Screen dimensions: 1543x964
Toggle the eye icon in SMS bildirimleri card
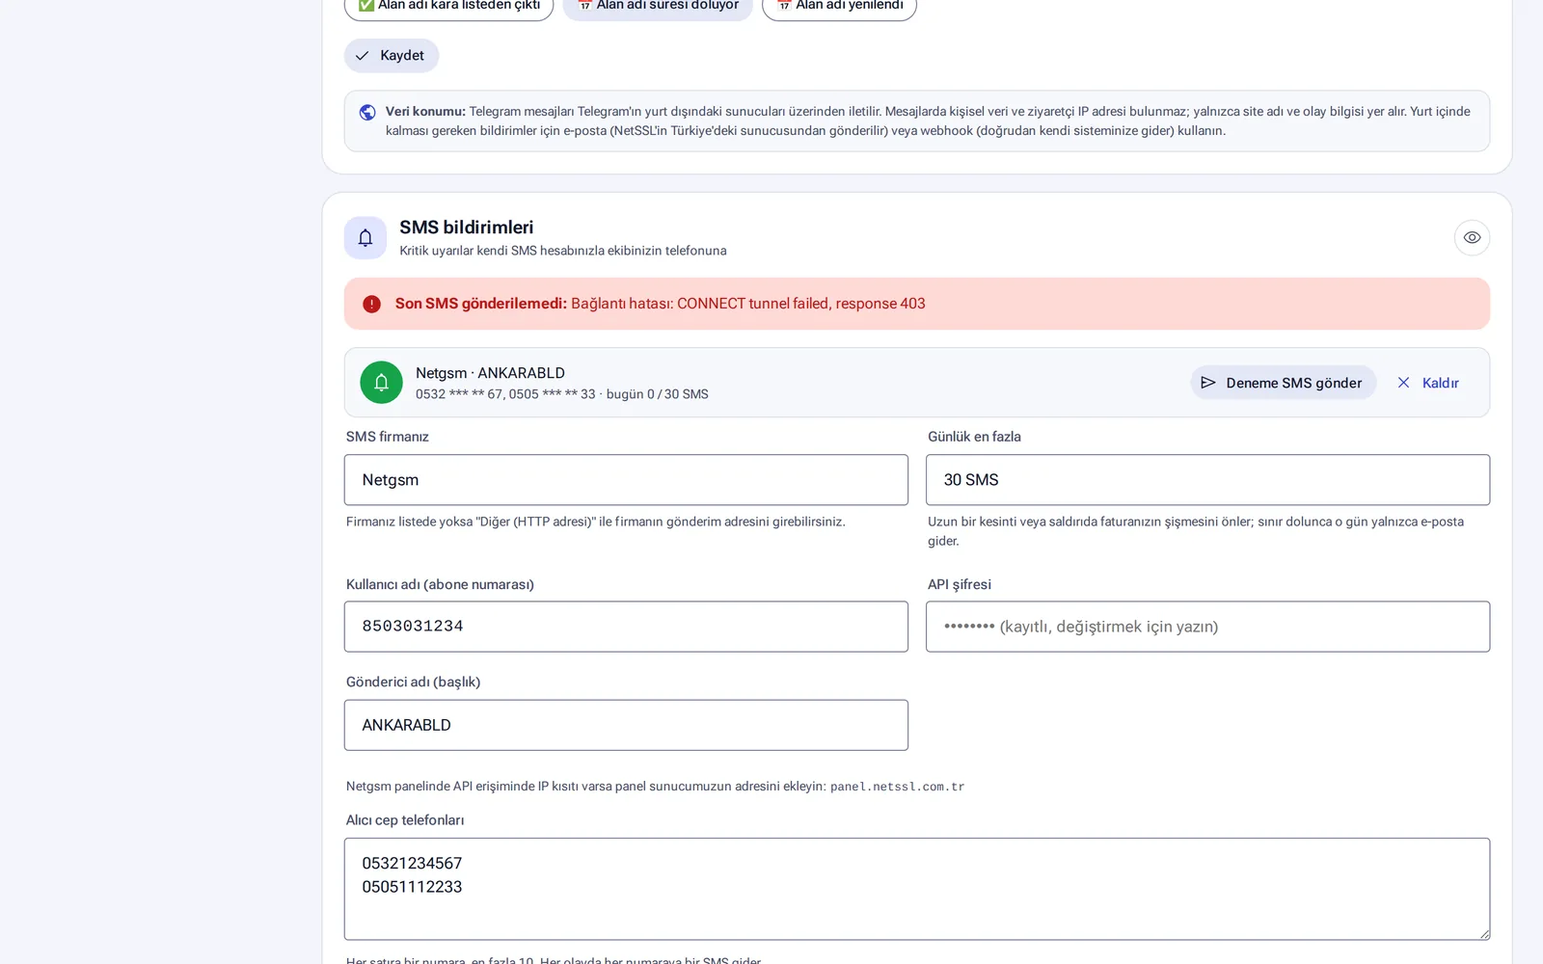point(1472,238)
